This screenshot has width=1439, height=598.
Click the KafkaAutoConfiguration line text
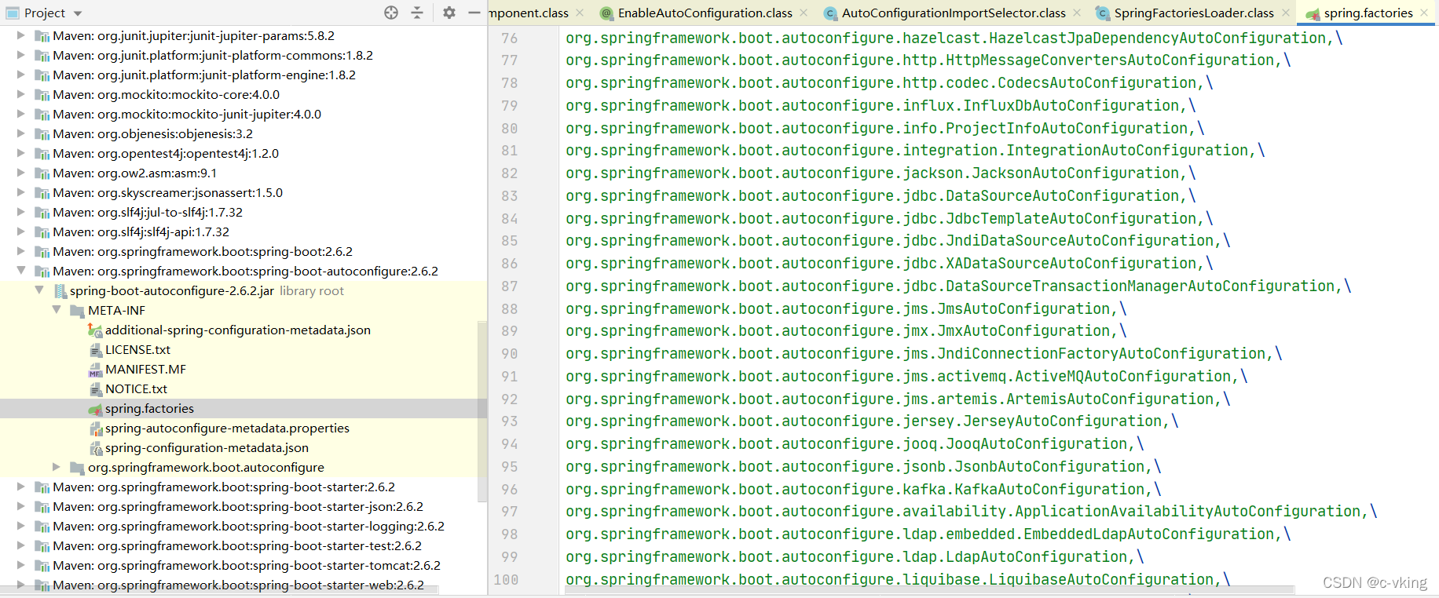point(863,489)
